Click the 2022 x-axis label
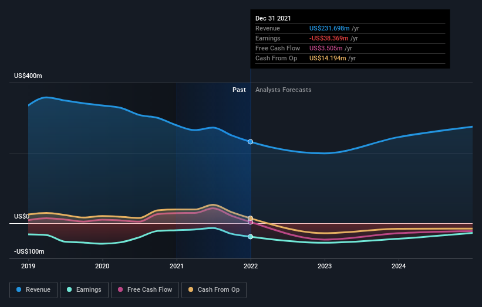This screenshot has height=307, width=482. pos(251,266)
